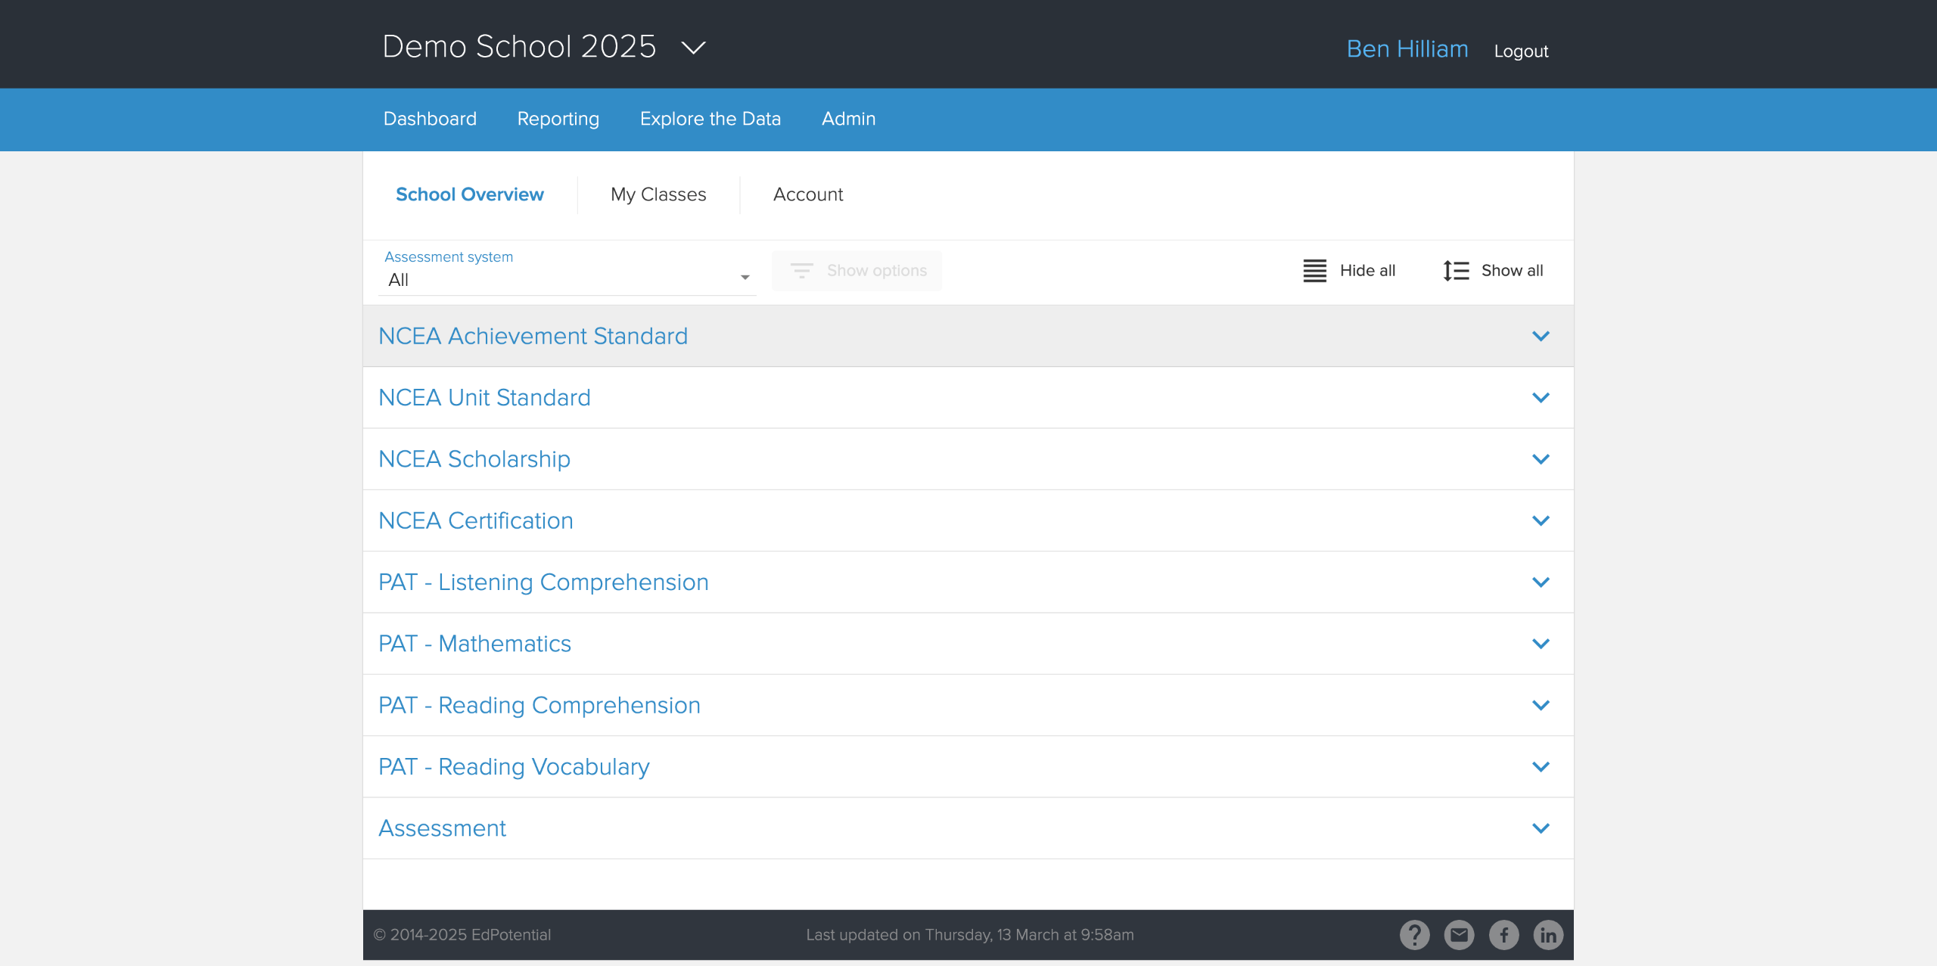The image size is (1937, 966).
Task: Open the Demo School 2025 chevron
Action: pos(693,48)
